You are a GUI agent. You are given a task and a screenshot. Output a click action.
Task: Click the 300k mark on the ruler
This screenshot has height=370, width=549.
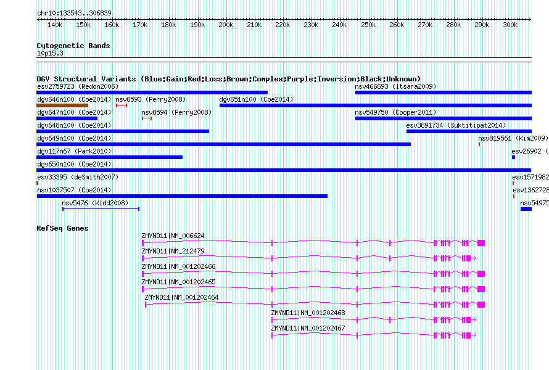(x=510, y=25)
